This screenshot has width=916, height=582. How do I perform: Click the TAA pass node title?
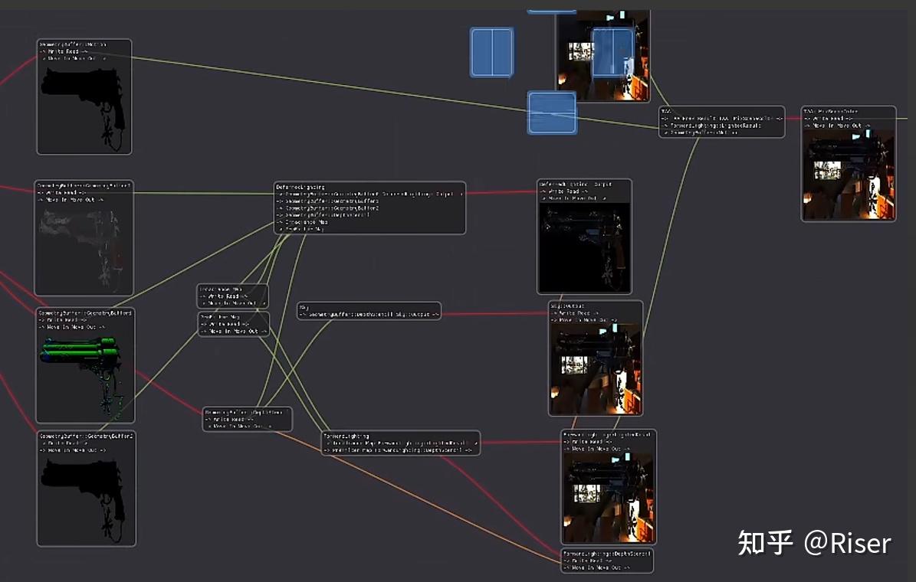666,111
